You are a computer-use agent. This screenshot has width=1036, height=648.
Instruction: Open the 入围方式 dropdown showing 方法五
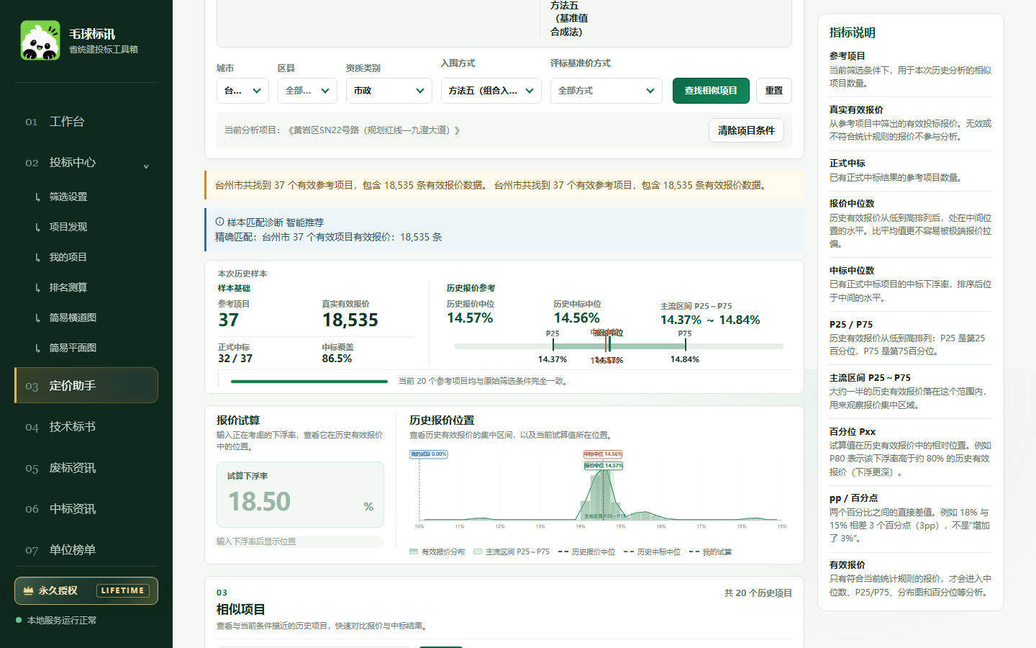tap(491, 91)
